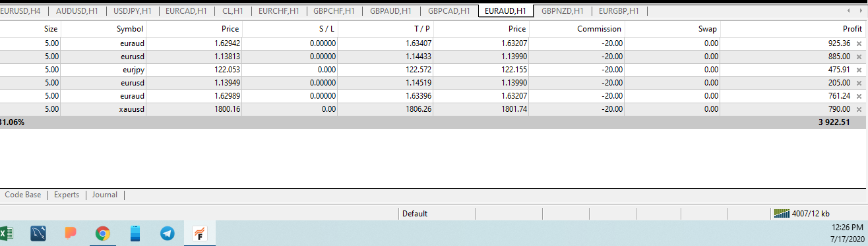Switch to the GBPCHF,H1 chart tab
868x246 pixels.
[334, 11]
